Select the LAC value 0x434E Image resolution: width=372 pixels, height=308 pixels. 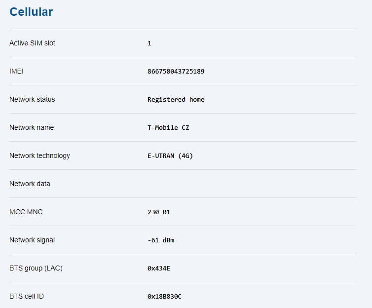pos(159,269)
